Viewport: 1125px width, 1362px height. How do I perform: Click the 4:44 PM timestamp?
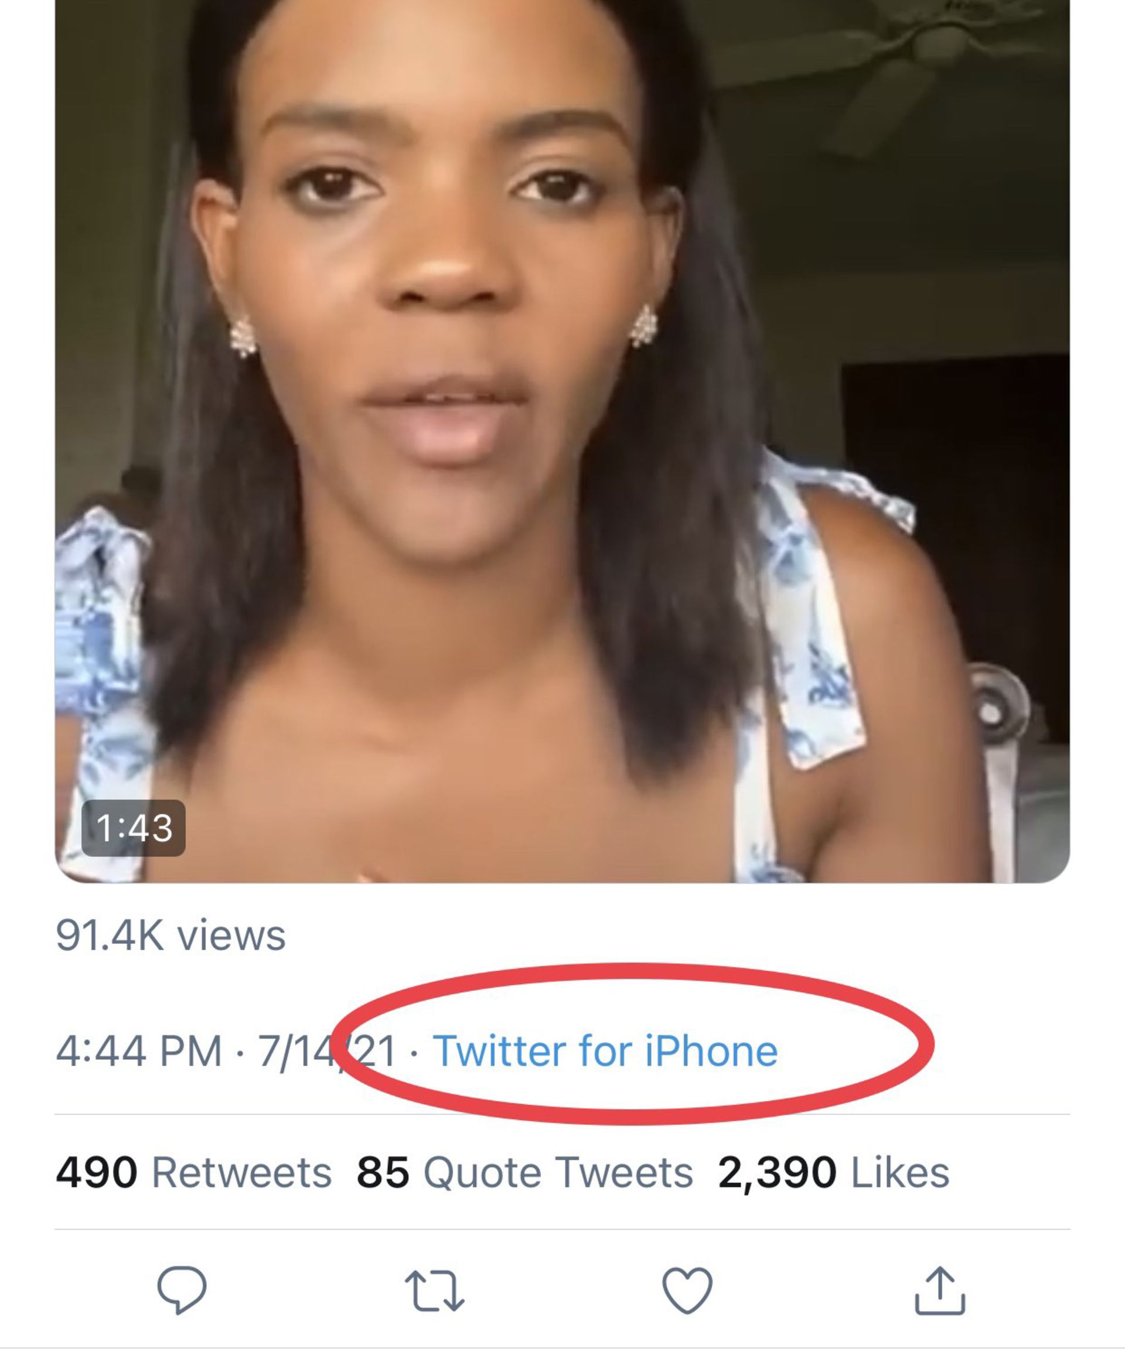point(139,1051)
